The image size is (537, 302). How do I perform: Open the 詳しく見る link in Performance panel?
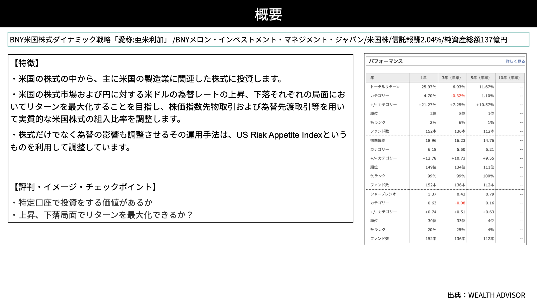click(x=515, y=61)
